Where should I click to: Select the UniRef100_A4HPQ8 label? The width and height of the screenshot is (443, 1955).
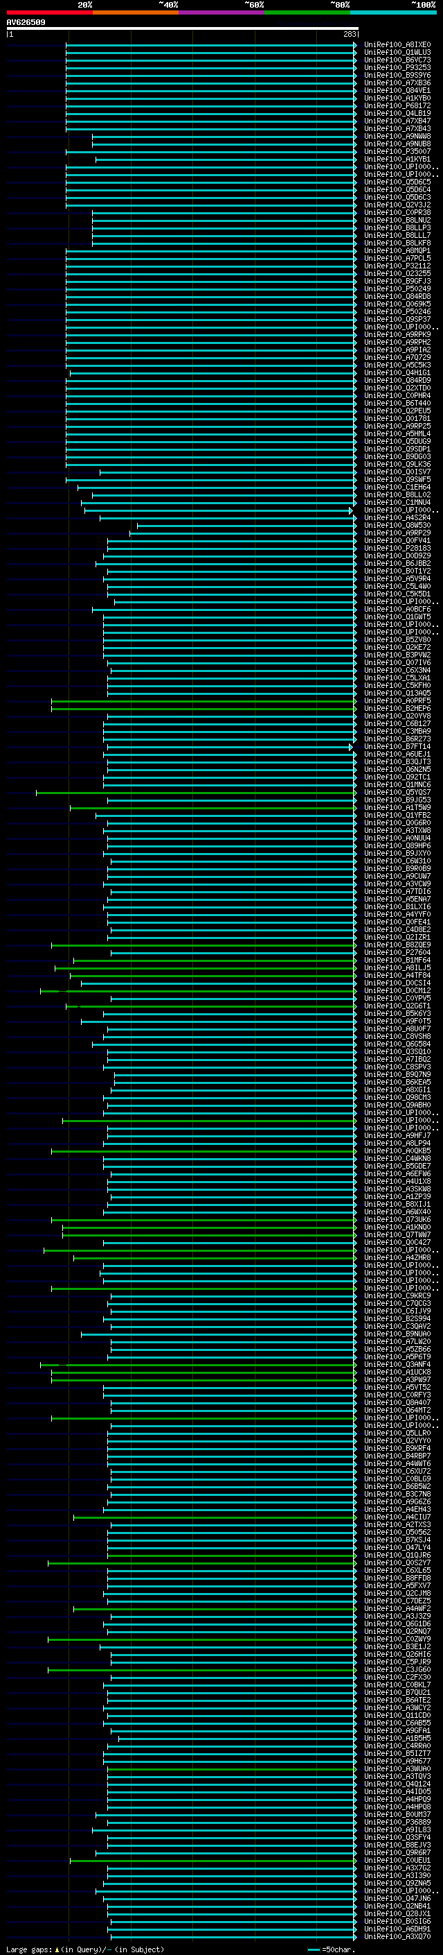[x=397, y=1807]
